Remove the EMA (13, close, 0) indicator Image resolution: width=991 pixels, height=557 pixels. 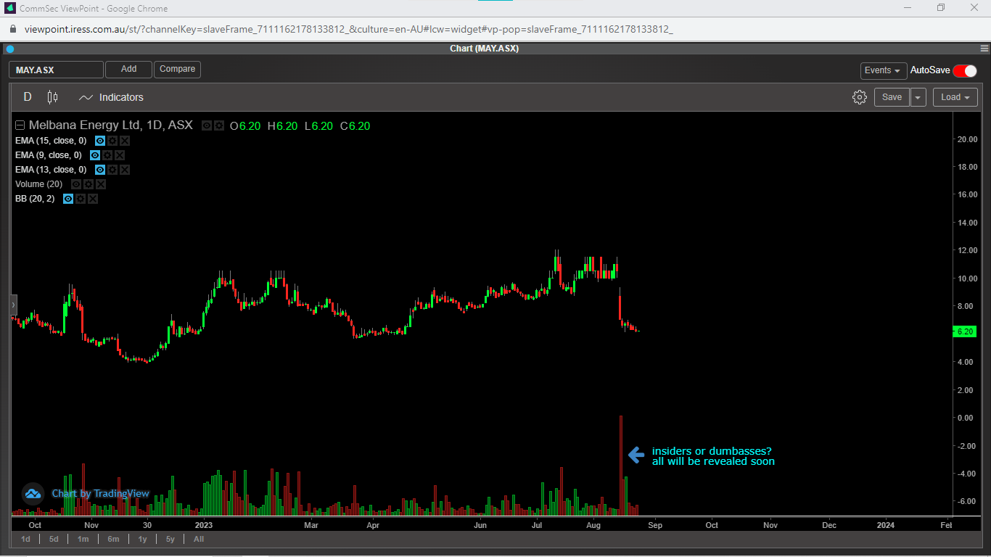[125, 170]
